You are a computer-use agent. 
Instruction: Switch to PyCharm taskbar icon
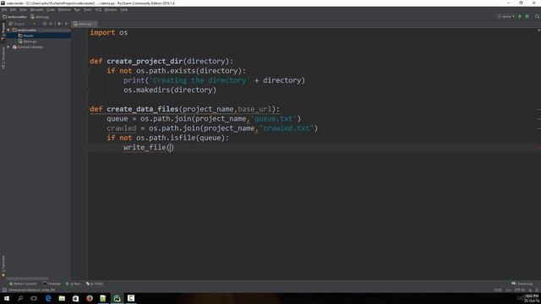117,298
